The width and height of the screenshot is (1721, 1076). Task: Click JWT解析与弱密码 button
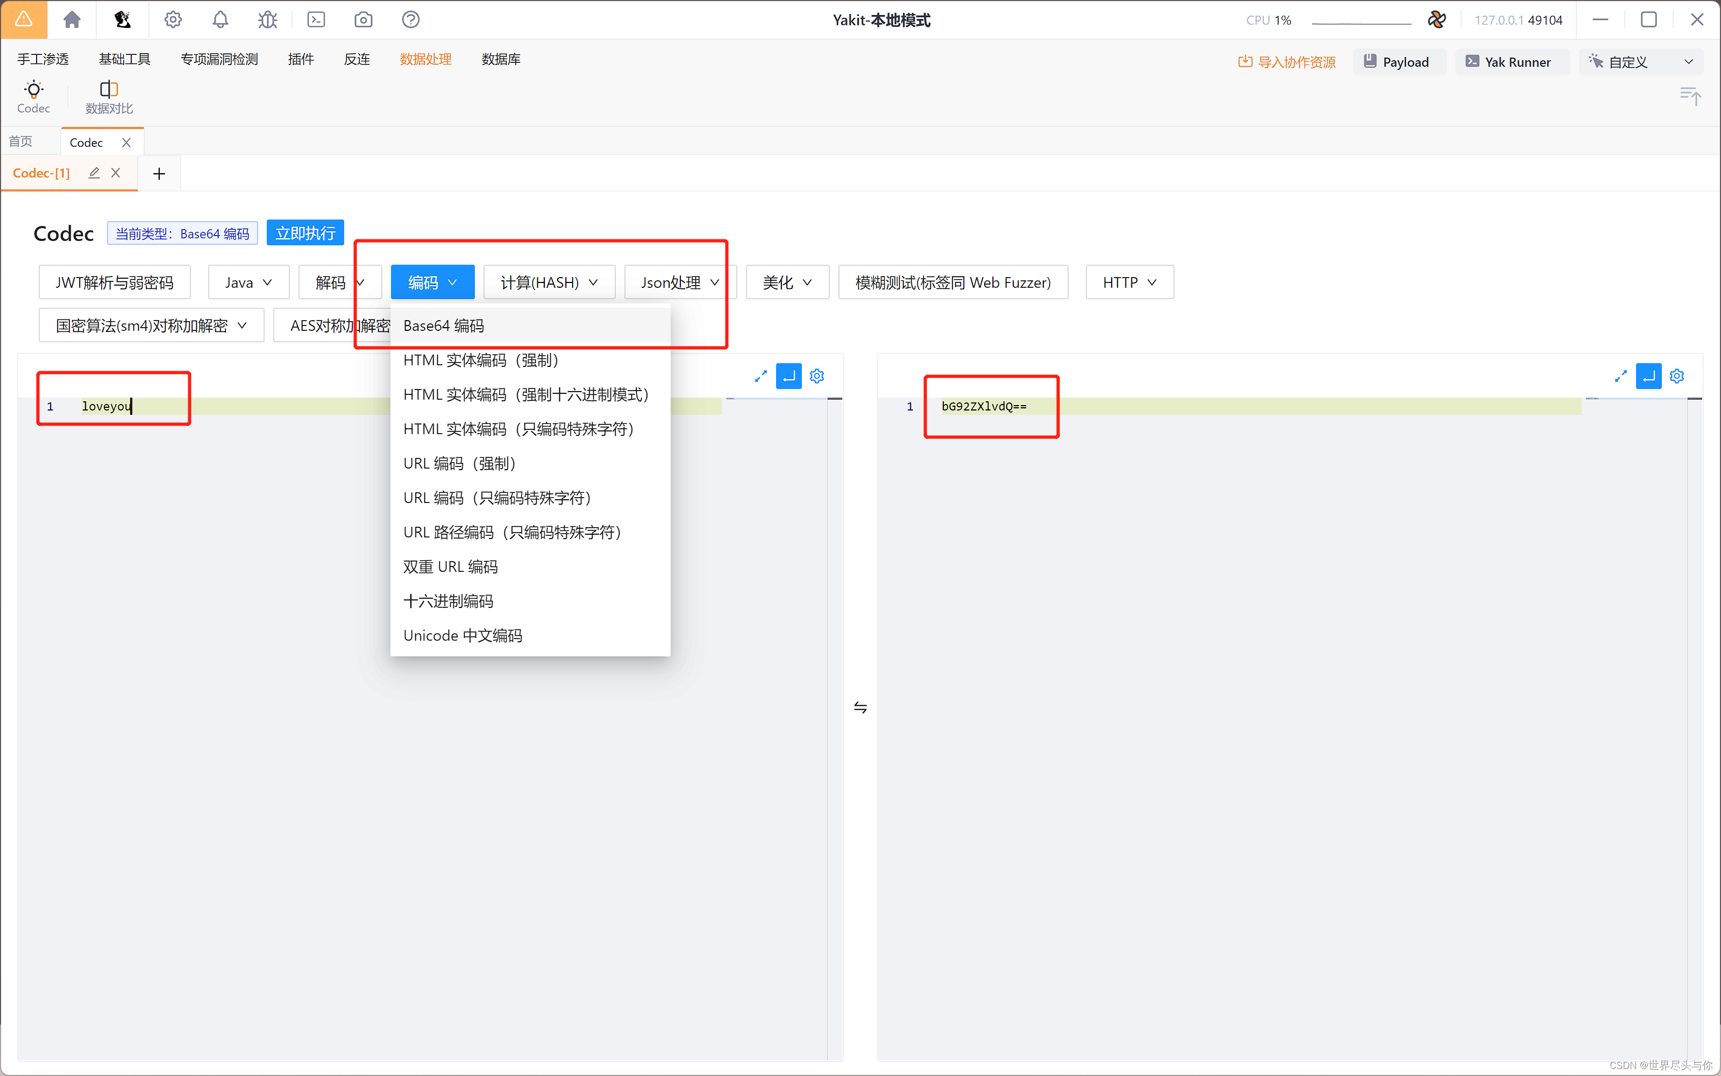pyautogui.click(x=115, y=282)
